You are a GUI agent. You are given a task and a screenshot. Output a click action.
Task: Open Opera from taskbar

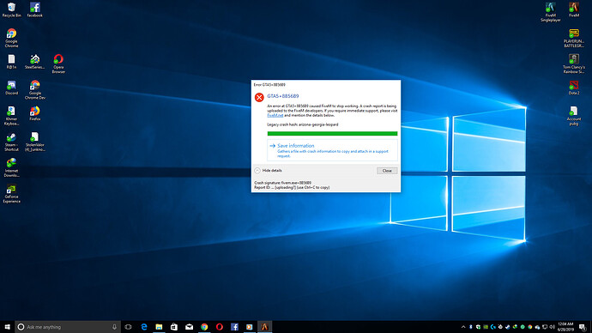(x=220, y=327)
